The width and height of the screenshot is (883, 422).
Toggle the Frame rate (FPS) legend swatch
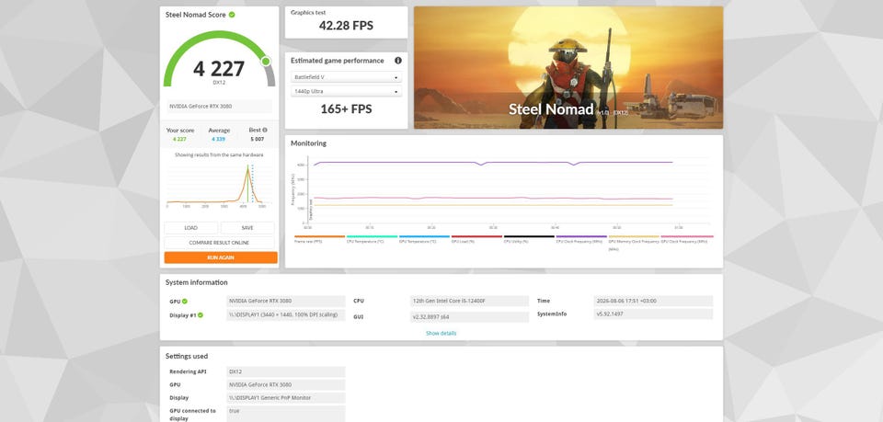pos(320,236)
